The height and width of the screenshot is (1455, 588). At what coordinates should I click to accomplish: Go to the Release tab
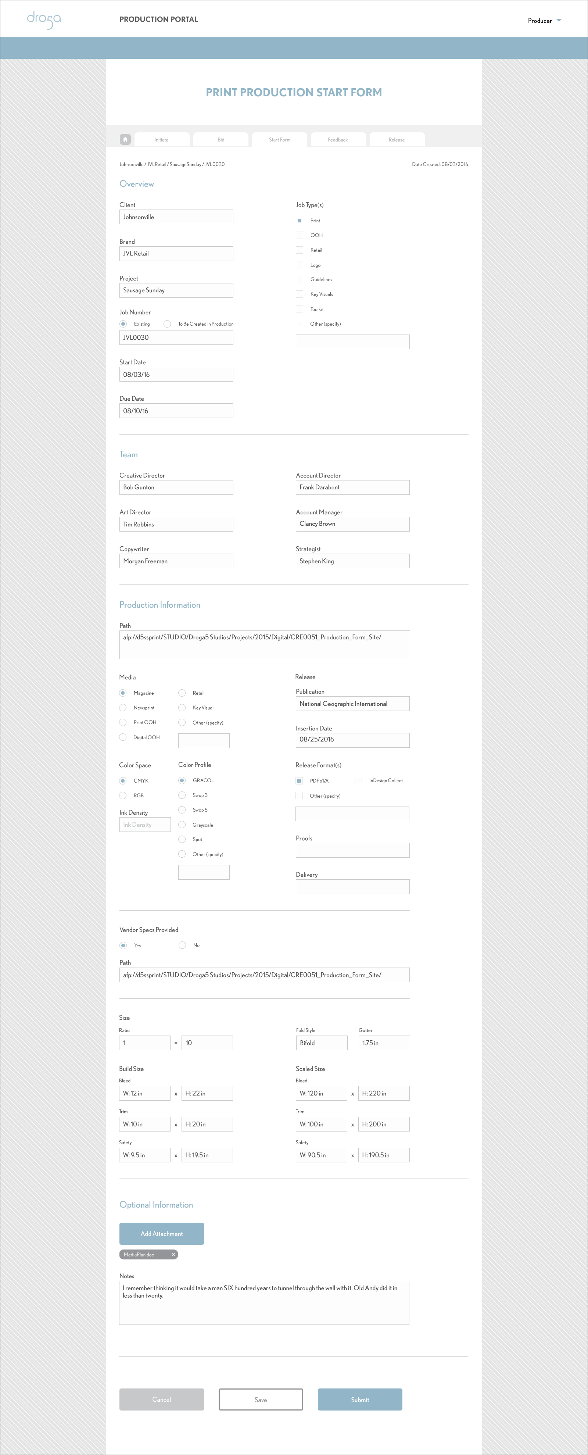pyautogui.click(x=397, y=140)
